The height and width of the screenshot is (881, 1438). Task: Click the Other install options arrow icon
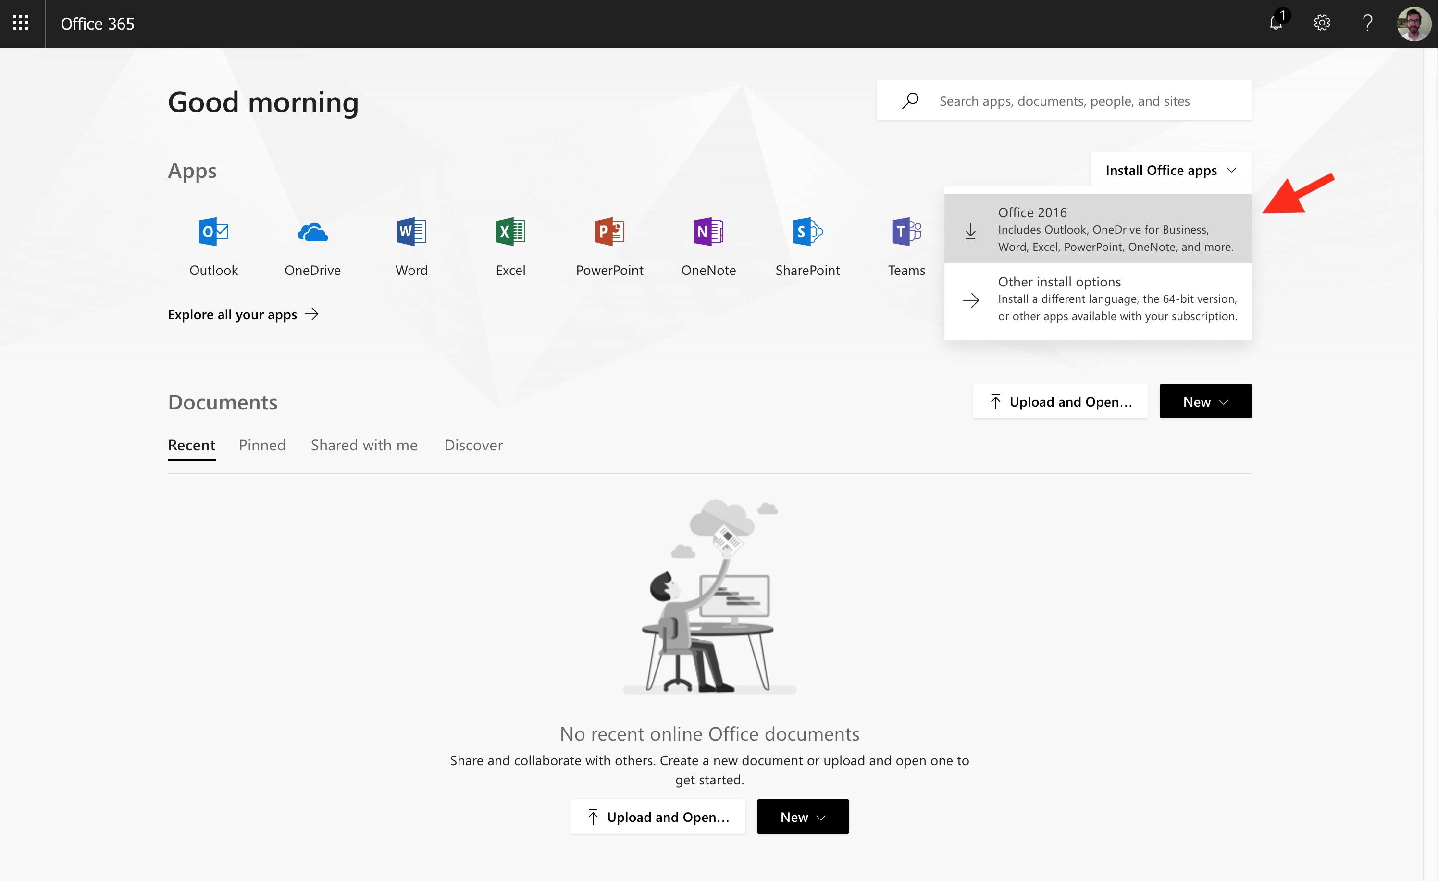point(971,300)
